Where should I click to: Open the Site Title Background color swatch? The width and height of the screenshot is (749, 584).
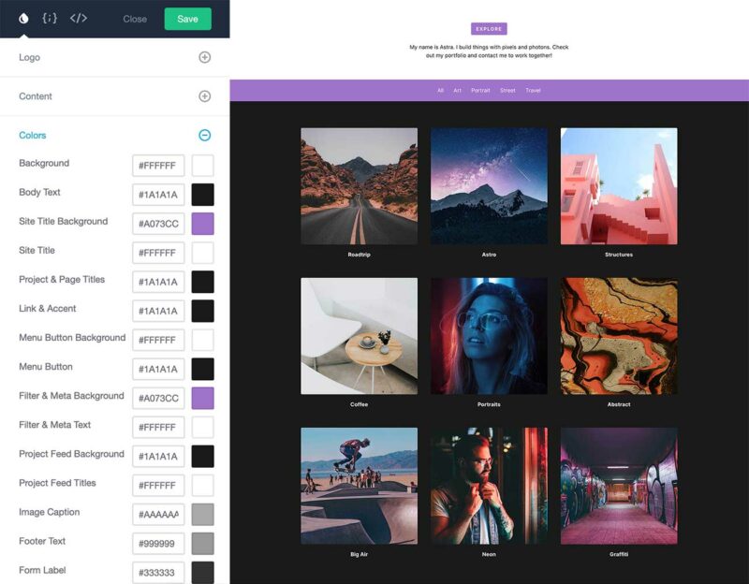tap(202, 222)
